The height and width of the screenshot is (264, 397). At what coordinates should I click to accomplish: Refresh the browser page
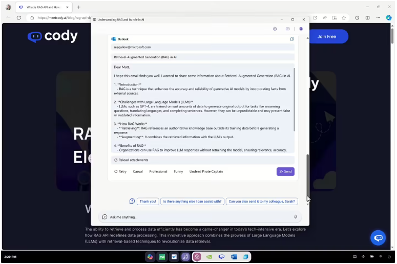pyautogui.click(x=19, y=18)
